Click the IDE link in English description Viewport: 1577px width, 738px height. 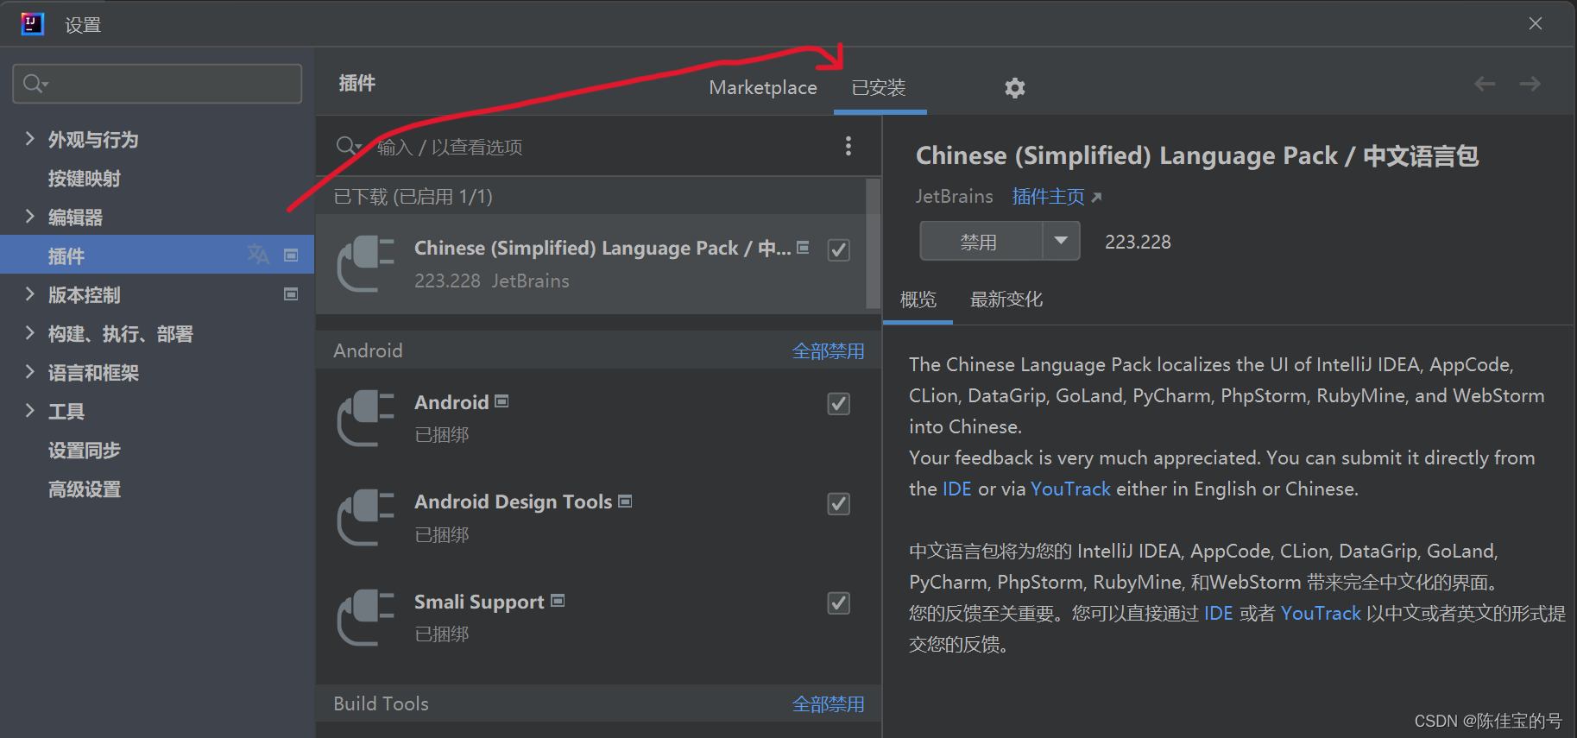tap(957, 489)
